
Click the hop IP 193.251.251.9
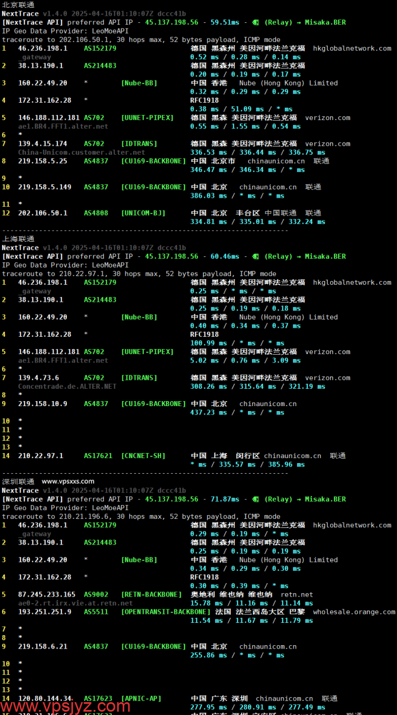[45, 612]
